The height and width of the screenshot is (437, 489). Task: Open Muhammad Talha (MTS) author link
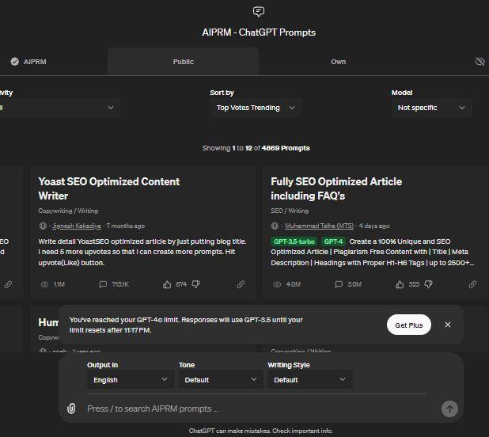coord(320,226)
